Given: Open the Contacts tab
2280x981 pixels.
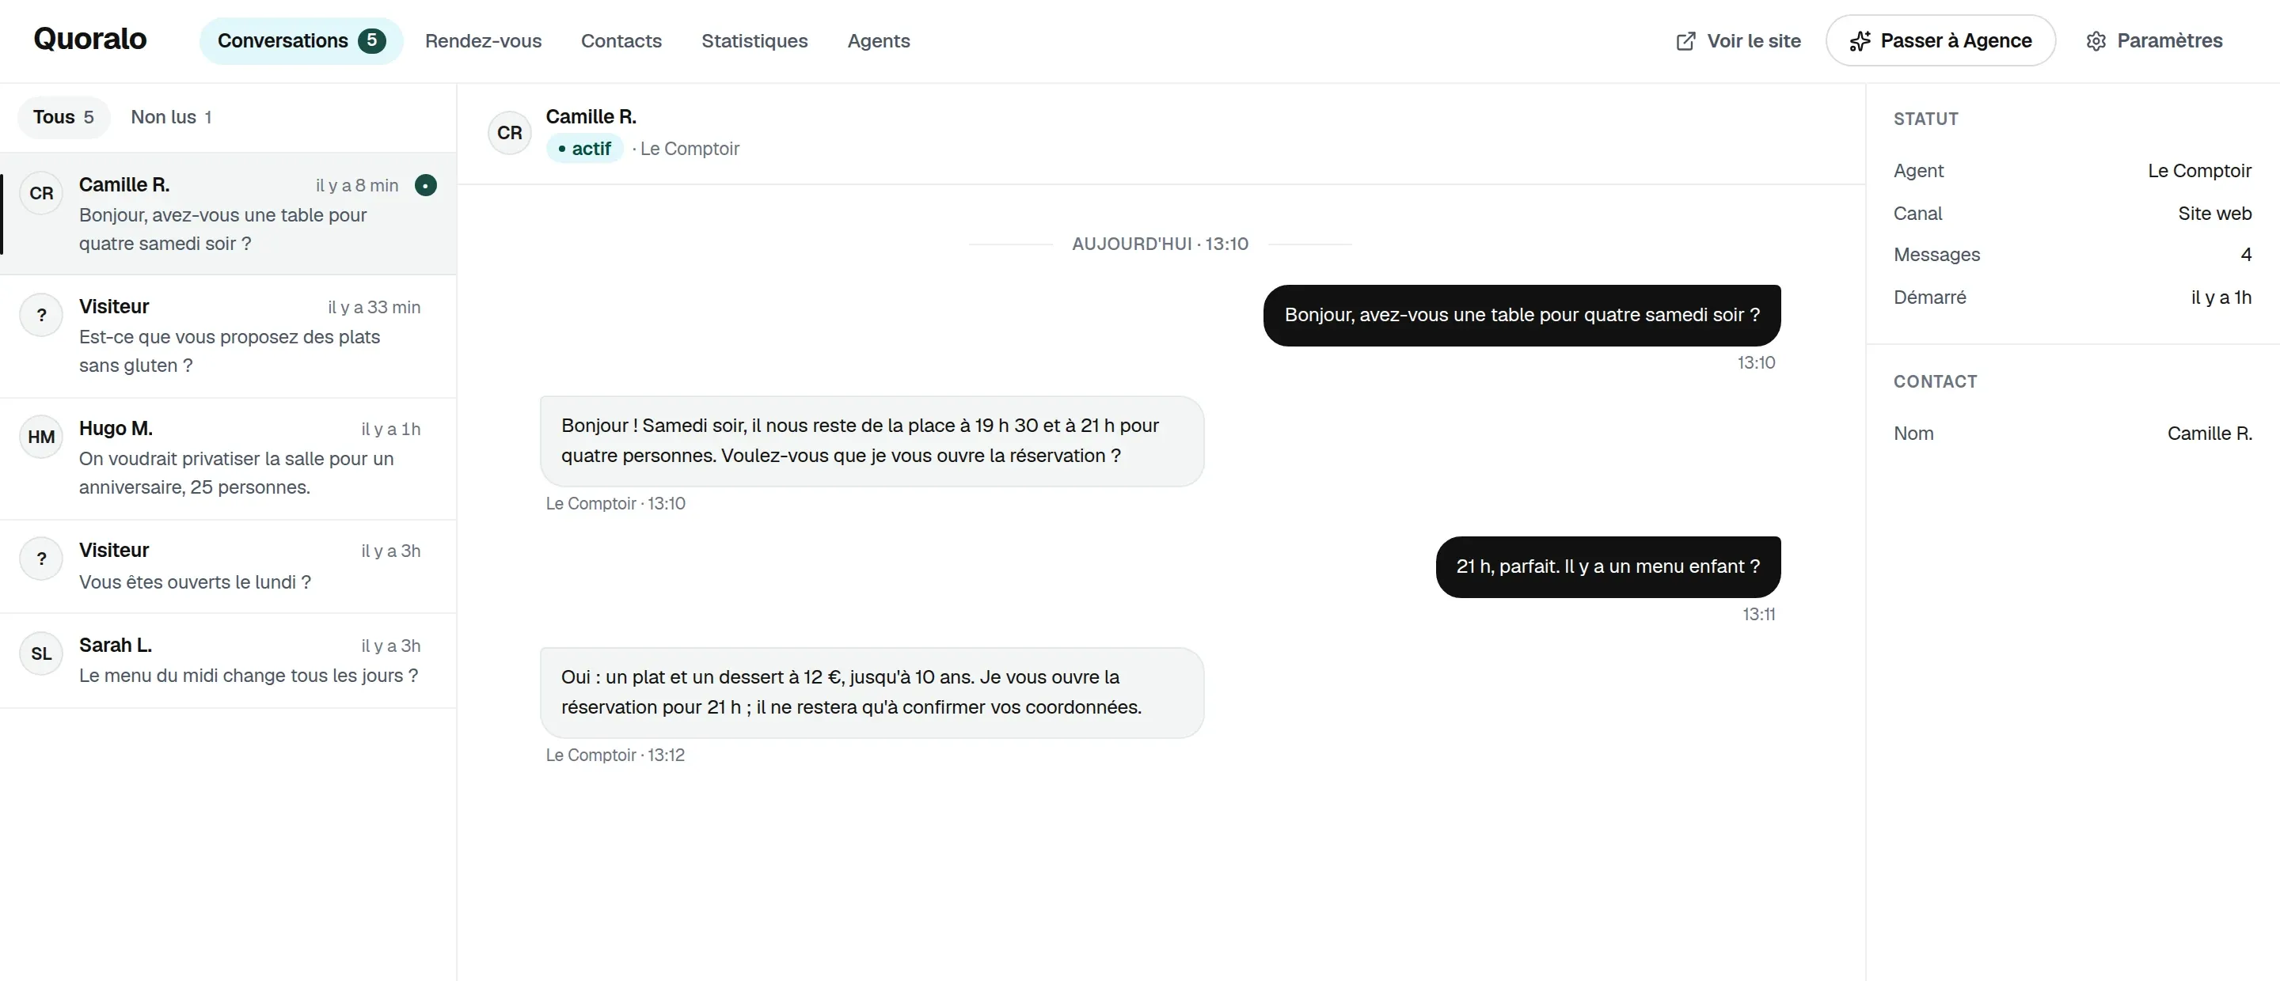Looking at the screenshot, I should 621,40.
